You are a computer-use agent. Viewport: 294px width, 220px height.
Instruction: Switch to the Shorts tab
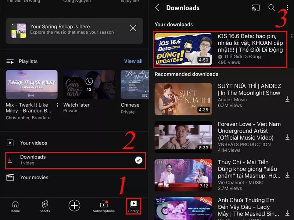coord(45,206)
